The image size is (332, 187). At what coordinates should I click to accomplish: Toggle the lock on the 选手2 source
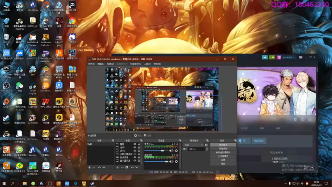[x=139, y=151]
